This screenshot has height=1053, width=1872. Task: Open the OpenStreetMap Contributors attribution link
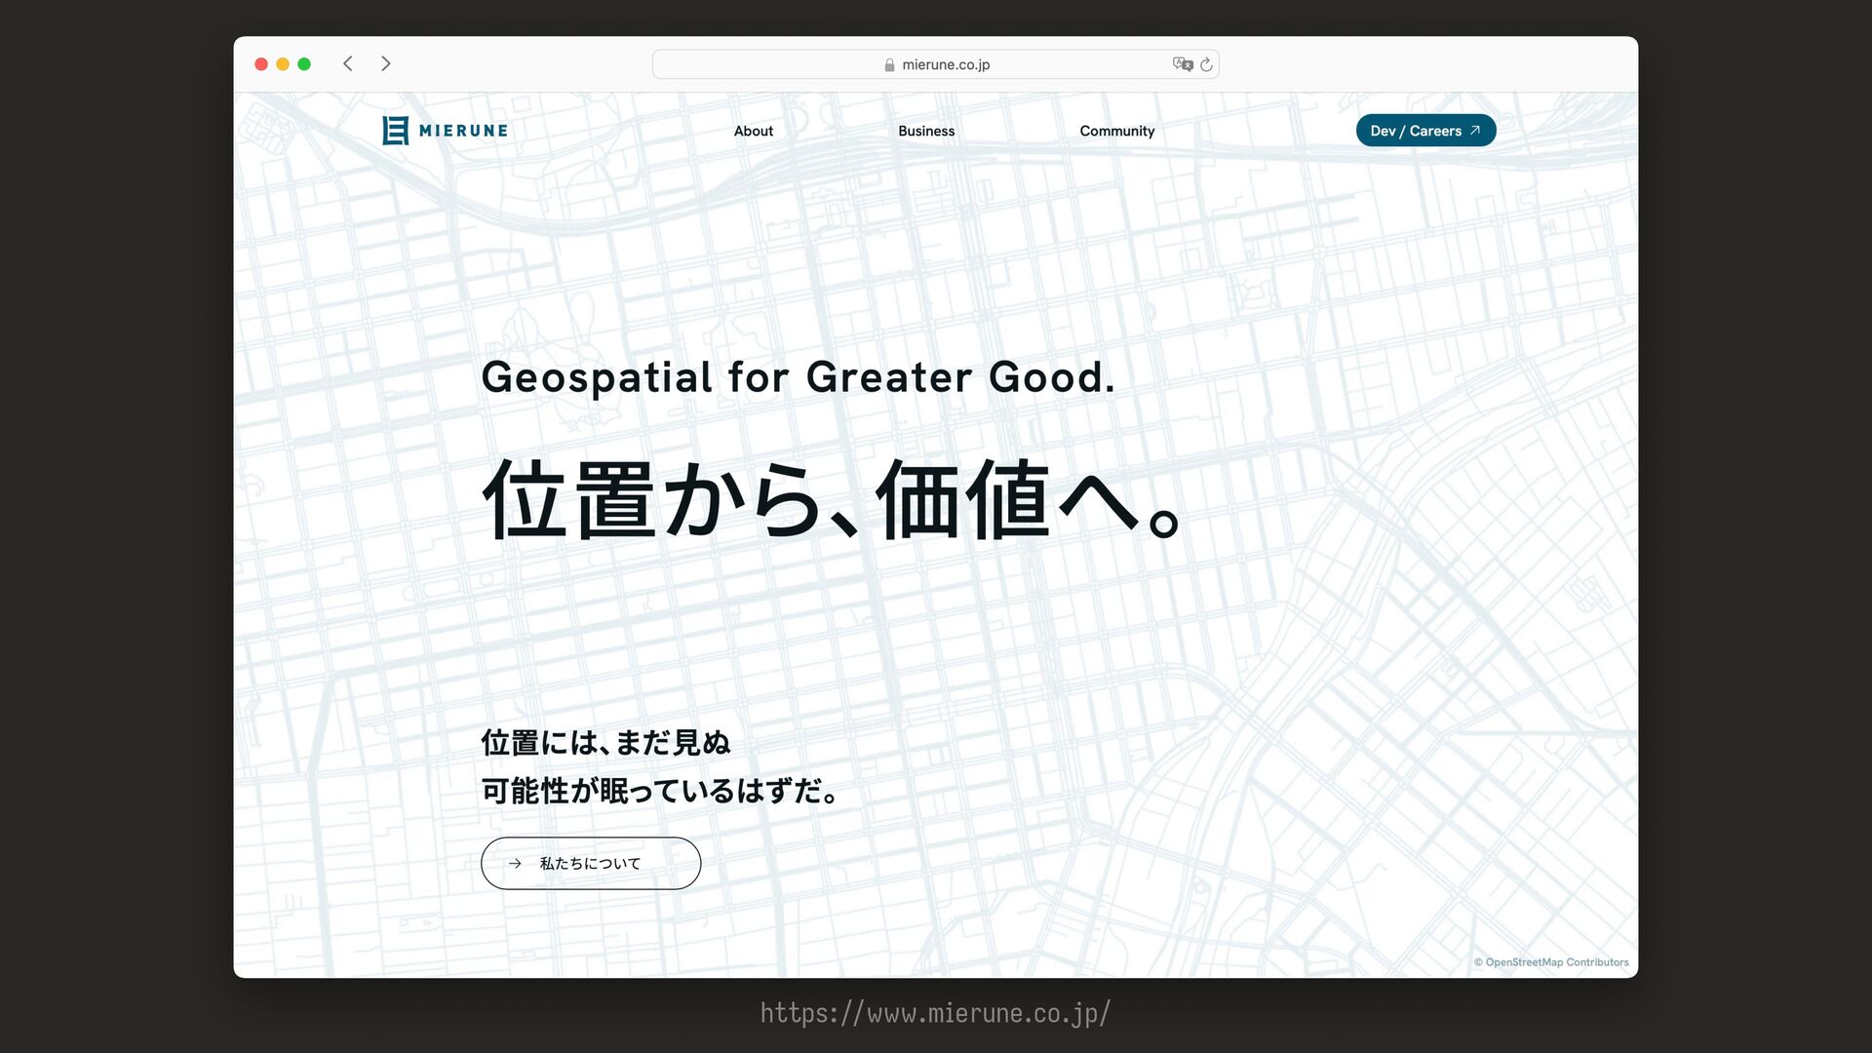point(1555,962)
